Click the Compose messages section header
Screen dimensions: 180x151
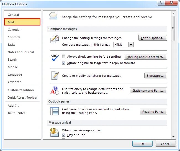[107, 29]
